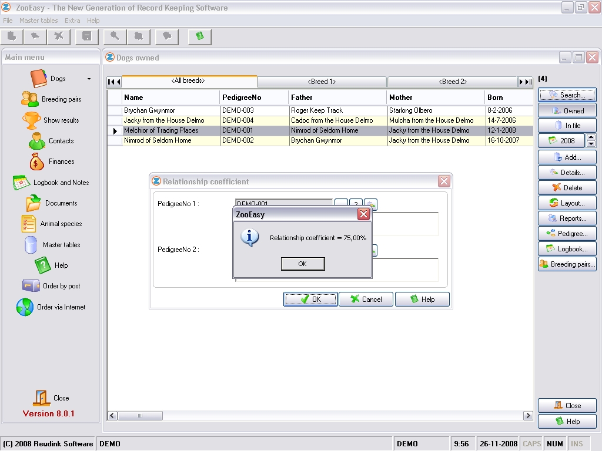
Task: Click the Delete button in Dogs owned
Action: (567, 188)
